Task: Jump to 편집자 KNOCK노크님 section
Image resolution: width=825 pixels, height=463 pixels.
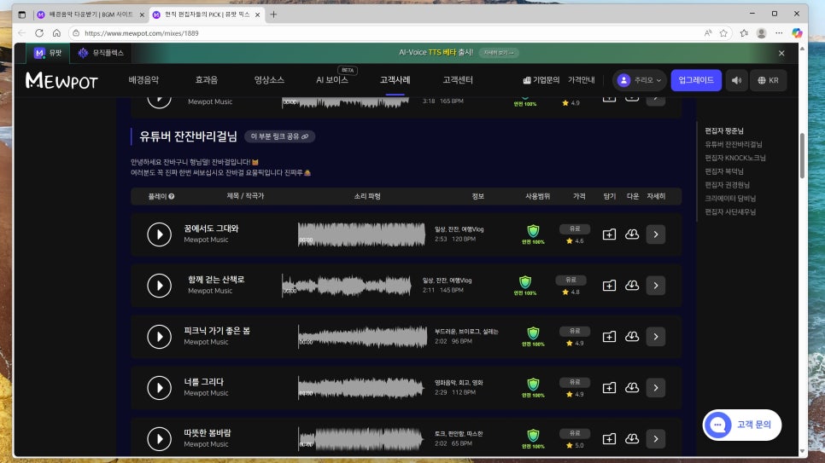Action: click(x=735, y=158)
